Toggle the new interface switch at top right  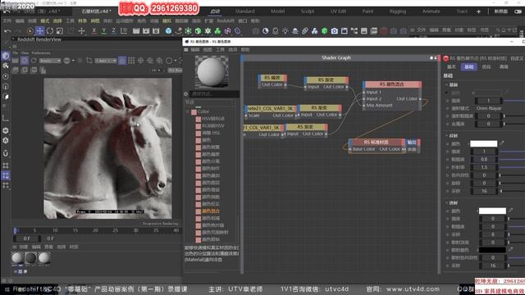click(518, 11)
